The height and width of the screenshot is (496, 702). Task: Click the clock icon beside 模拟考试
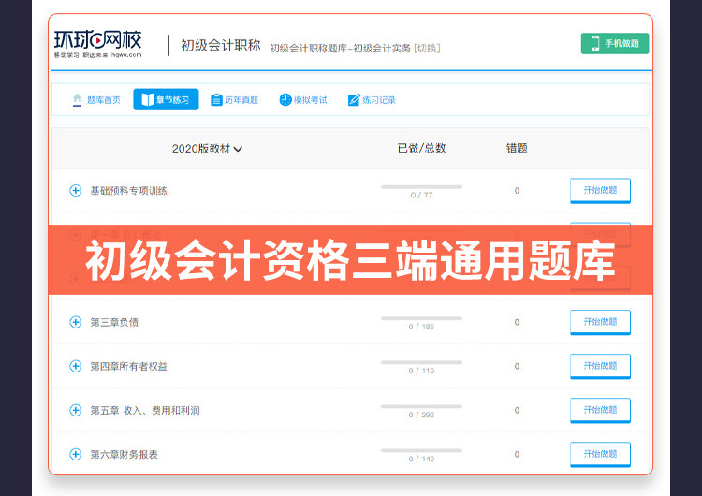(285, 99)
